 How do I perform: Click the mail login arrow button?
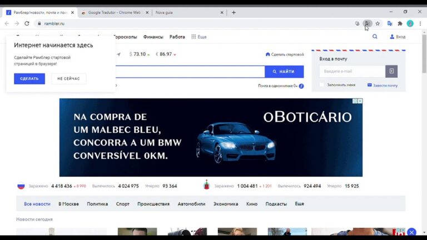pyautogui.click(x=391, y=71)
